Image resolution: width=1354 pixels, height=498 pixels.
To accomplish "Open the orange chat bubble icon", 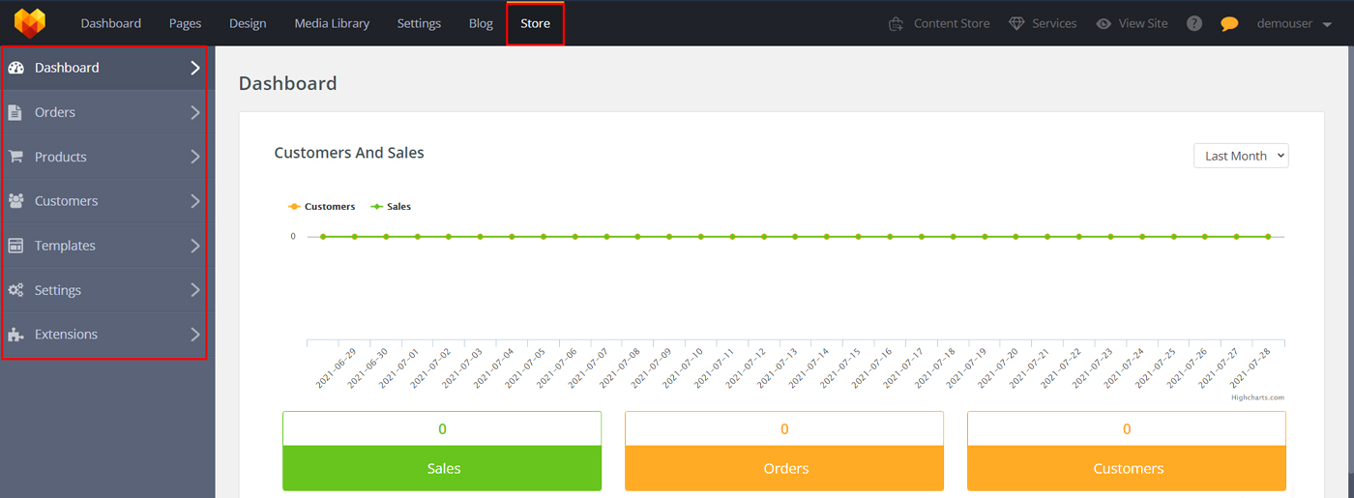I will (1229, 23).
